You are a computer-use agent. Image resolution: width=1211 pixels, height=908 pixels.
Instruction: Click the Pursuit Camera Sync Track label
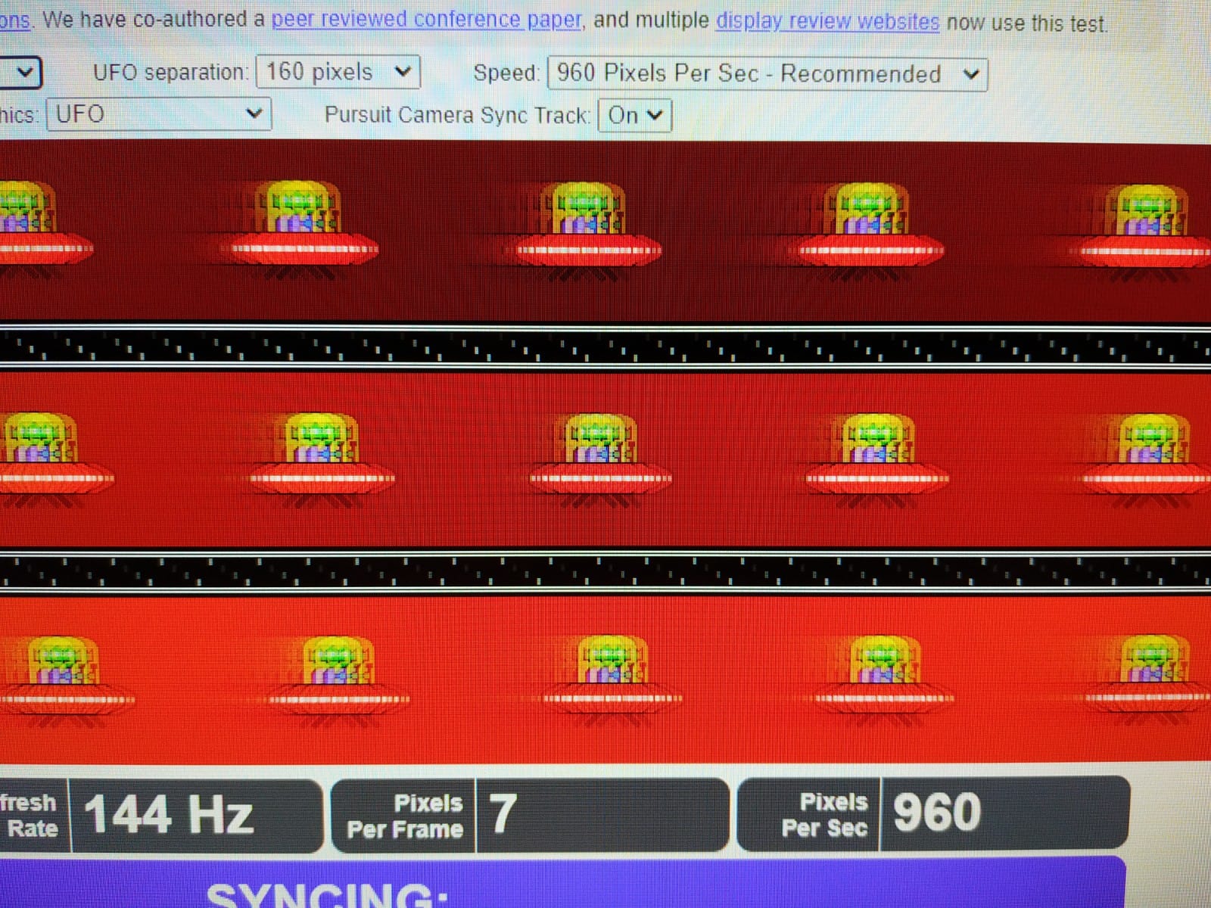pyautogui.click(x=457, y=115)
